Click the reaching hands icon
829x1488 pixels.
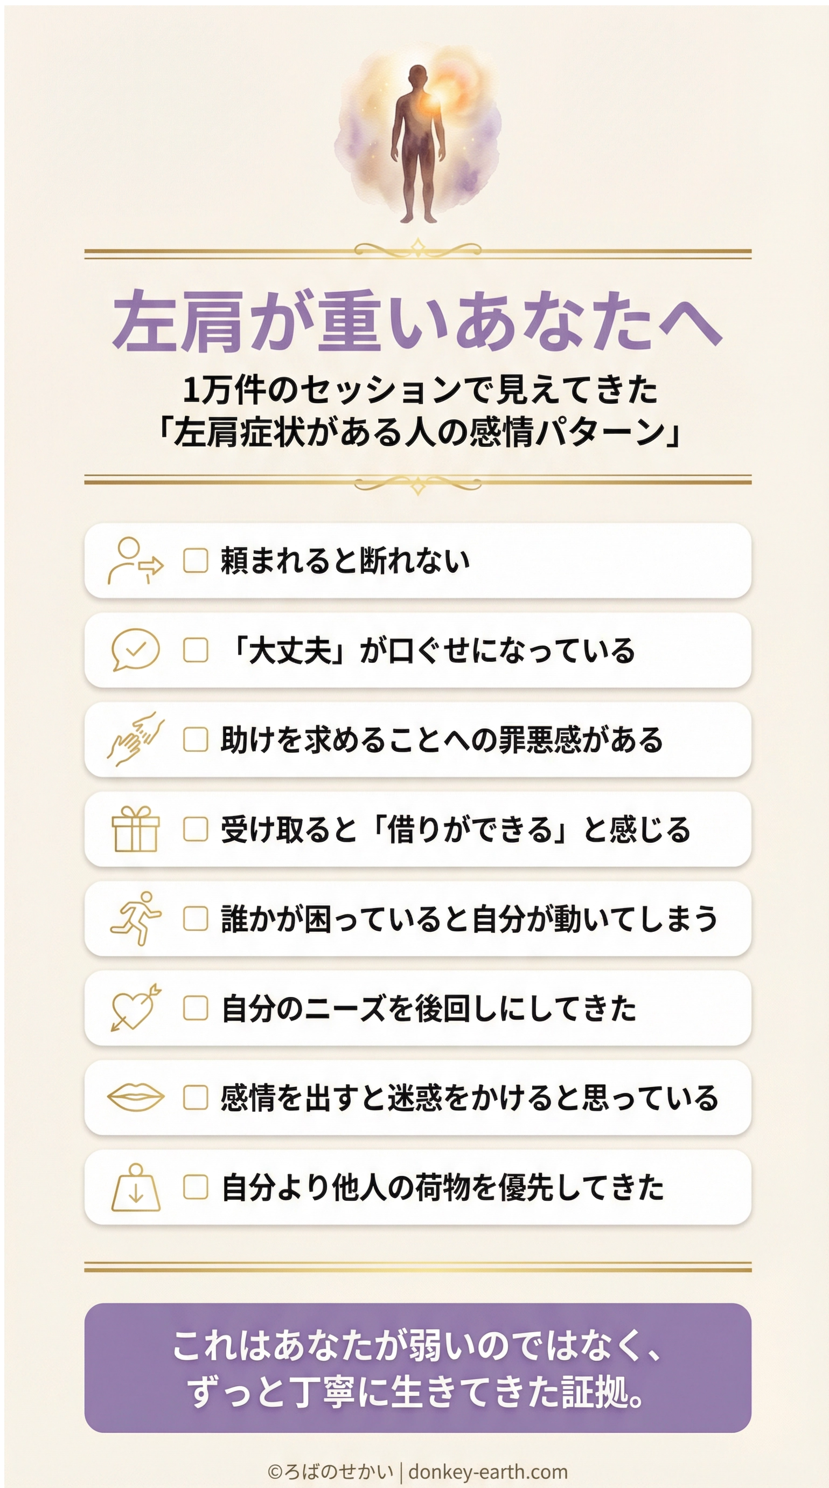pyautogui.click(x=136, y=739)
